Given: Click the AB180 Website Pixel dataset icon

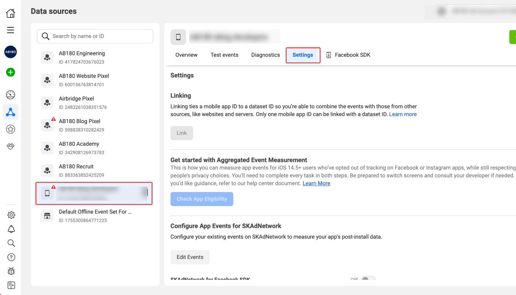Looking at the screenshot, I should click(47, 80).
